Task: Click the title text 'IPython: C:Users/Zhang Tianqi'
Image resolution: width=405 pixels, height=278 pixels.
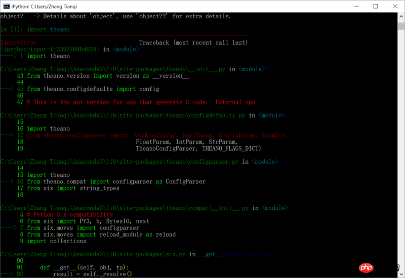Action: [x=48, y=6]
